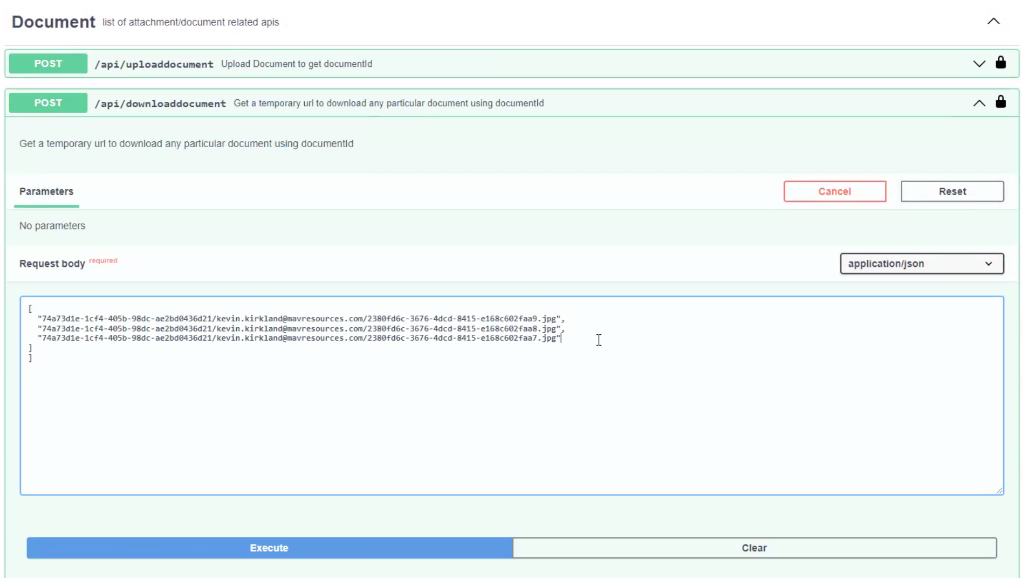Collapse the /api/downloaddocument endpoint chevron
The width and height of the screenshot is (1028, 578).
(979, 103)
